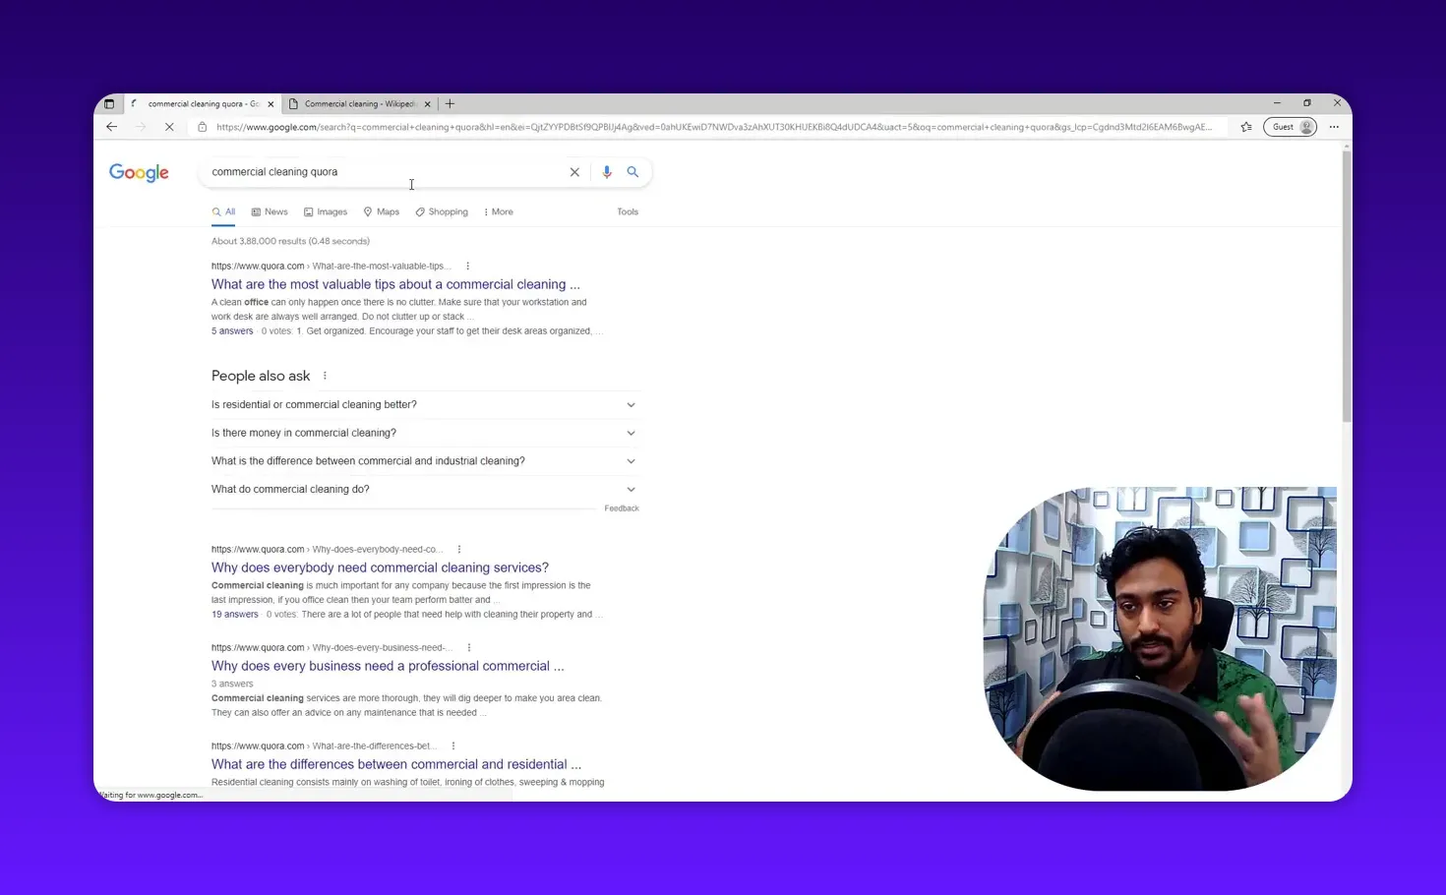The image size is (1446, 895).
Task: Click the magnifying glass to search
Action: click(633, 171)
